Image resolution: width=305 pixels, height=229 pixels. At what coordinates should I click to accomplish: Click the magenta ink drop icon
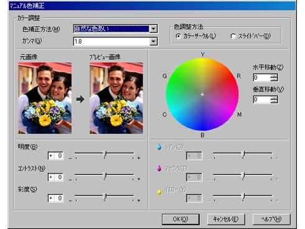tap(159, 168)
